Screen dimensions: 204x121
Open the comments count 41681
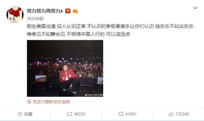click(x=131, y=114)
